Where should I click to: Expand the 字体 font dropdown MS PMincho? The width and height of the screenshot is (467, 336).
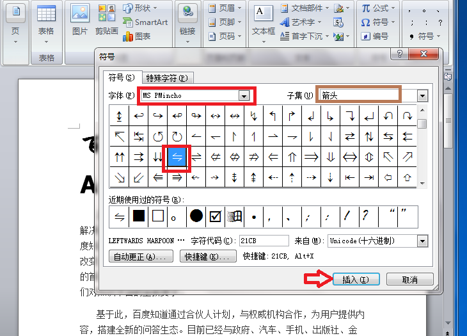[244, 96]
